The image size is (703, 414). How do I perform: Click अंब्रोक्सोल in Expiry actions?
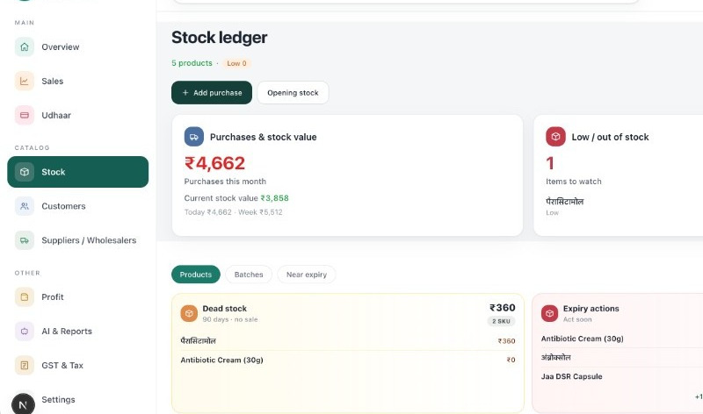pos(555,358)
